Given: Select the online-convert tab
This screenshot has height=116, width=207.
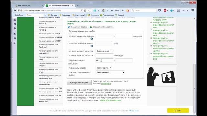Looking at the screenshot, I should click(x=60, y=5).
